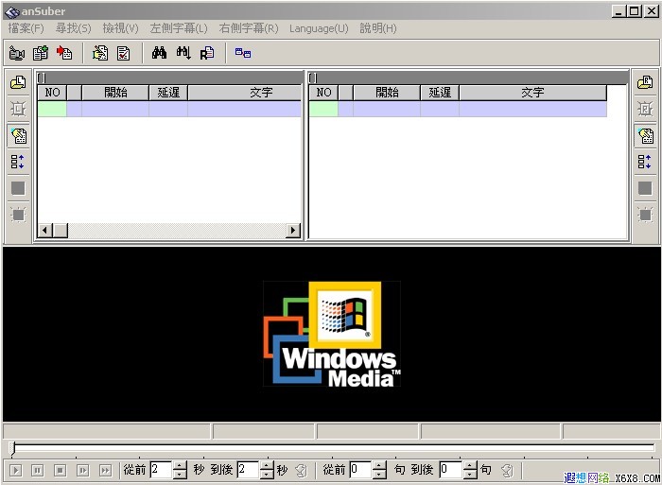Decrease the 從前 seconds spinner value
The height and width of the screenshot is (485, 662).
click(180, 474)
